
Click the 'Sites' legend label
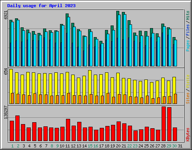coord(188,98)
